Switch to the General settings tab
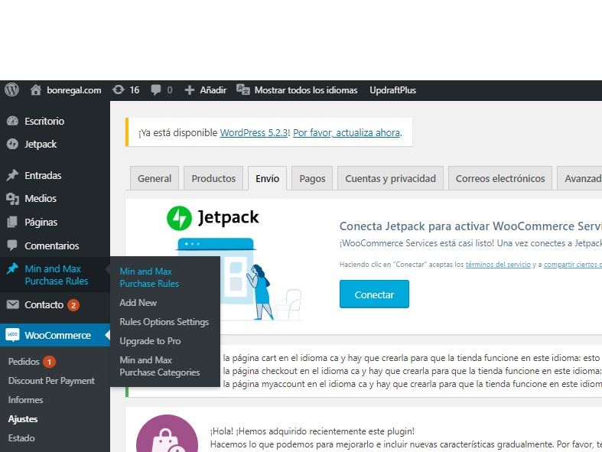Image resolution: width=602 pixels, height=452 pixels. click(155, 178)
